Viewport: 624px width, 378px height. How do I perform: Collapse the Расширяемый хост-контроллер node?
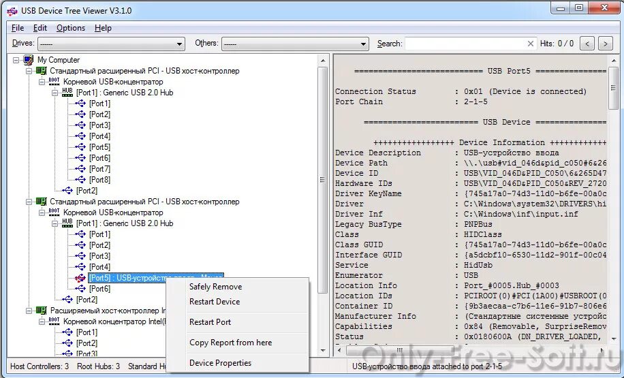(x=29, y=311)
